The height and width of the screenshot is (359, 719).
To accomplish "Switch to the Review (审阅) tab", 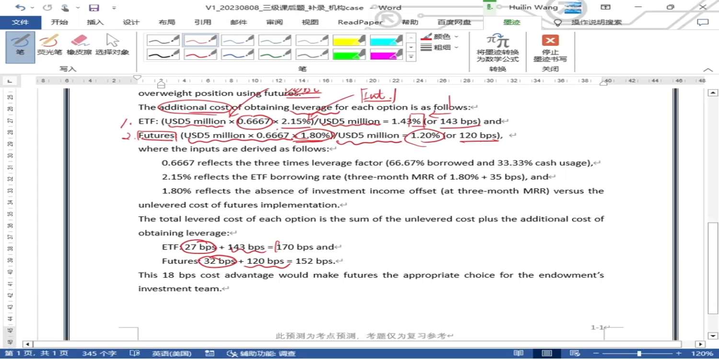I will tap(275, 22).
